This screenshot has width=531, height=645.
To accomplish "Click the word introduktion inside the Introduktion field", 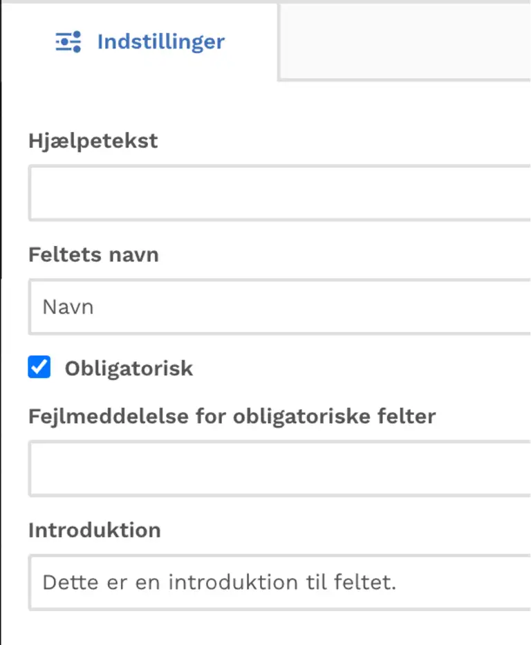I will tap(233, 583).
